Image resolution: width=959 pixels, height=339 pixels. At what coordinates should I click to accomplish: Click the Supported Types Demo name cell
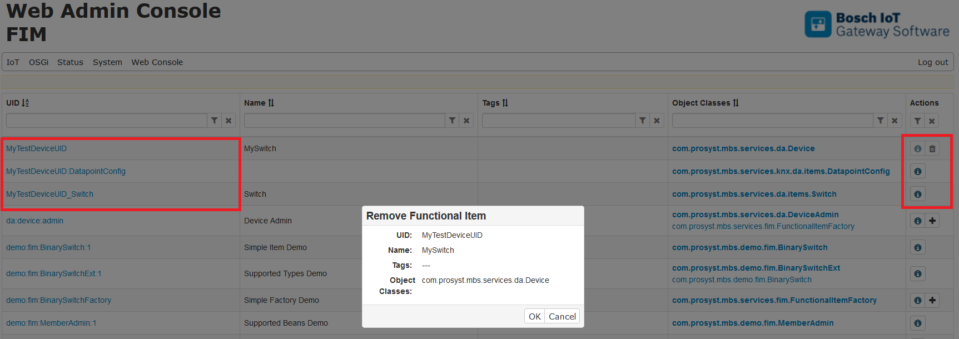(285, 273)
